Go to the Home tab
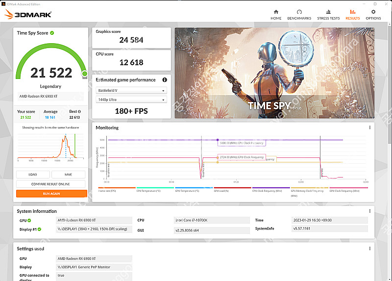Screen dimensions: 392x281 click(x=276, y=15)
